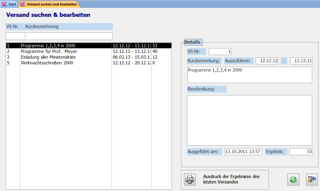Select row Weihnachtsschreiben 2000
Viewport: 320px width, 191px height.
(47, 63)
